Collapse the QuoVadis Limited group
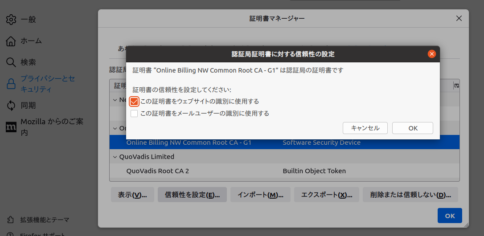 115,157
